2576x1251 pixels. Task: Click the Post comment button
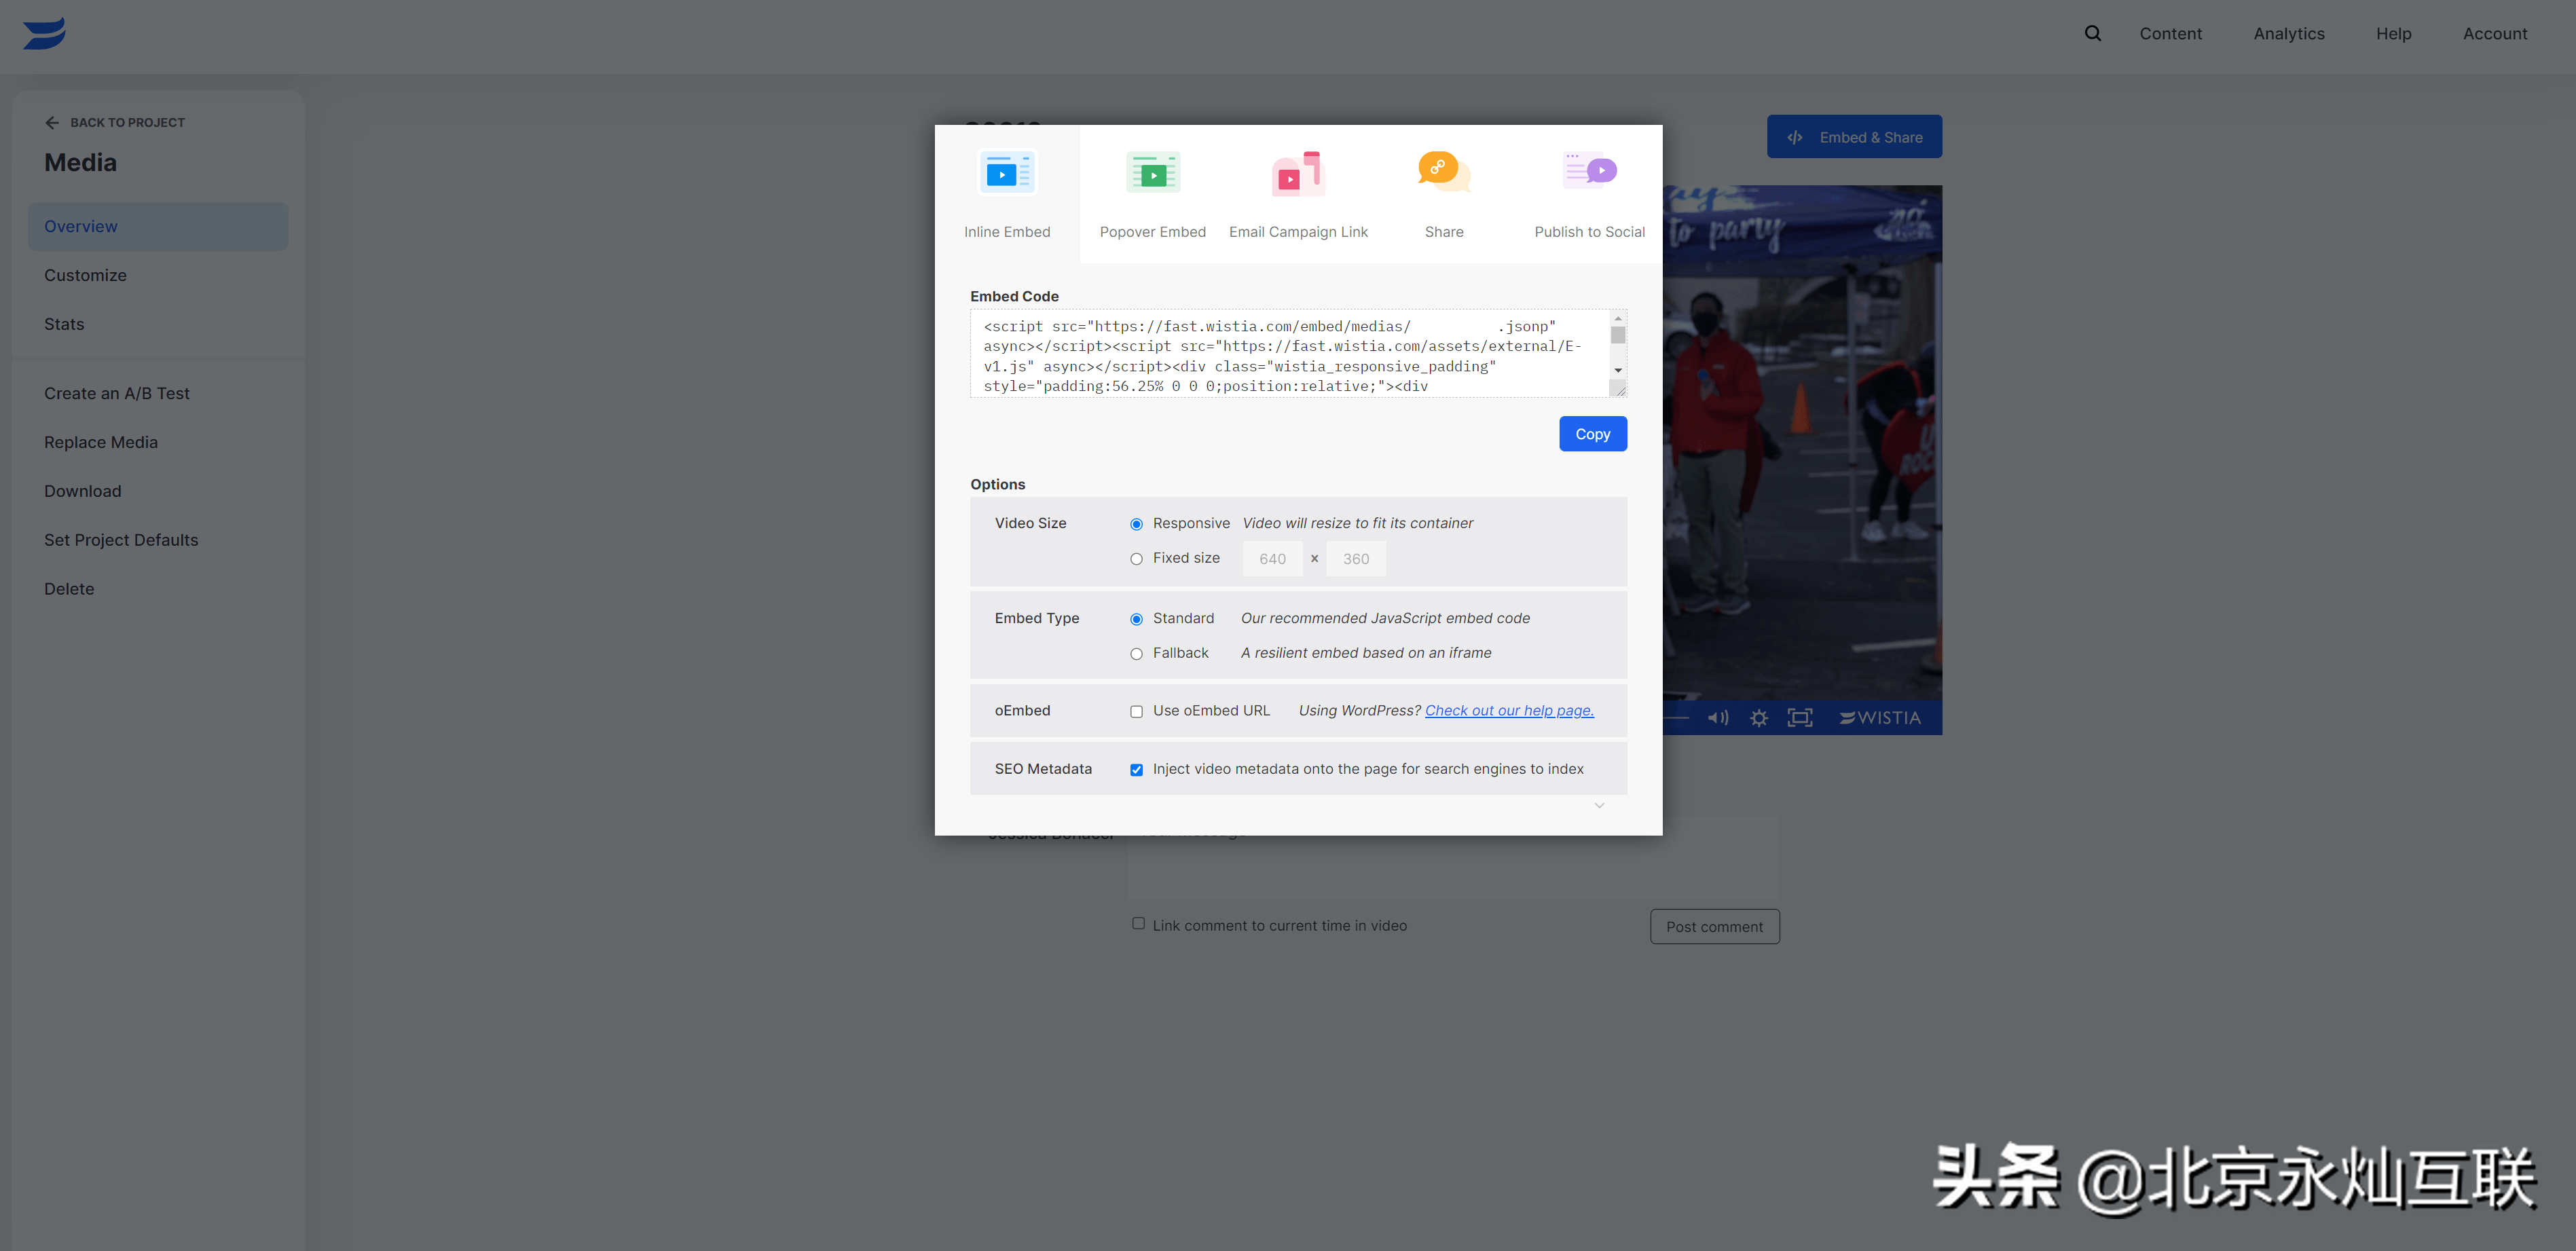point(1714,927)
